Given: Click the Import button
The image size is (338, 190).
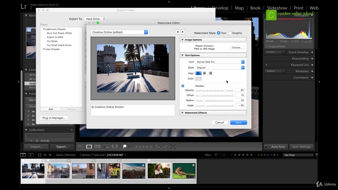Looking at the screenshot, I should coord(36,147).
